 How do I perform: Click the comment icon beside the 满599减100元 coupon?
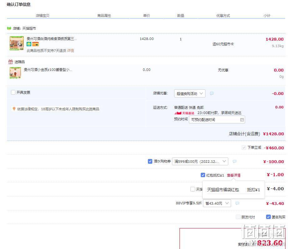tap(234, 162)
